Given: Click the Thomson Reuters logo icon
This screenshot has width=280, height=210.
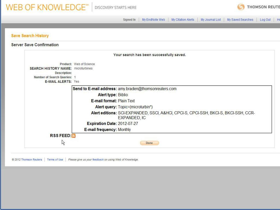Looking at the screenshot, I should 241,7.
